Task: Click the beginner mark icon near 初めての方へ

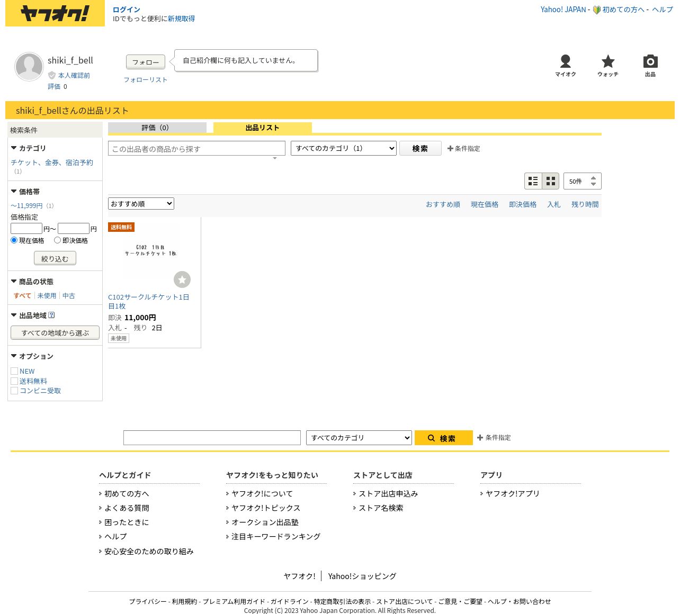Action: pyautogui.click(x=596, y=10)
